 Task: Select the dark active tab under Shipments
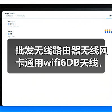(x=10, y=16)
